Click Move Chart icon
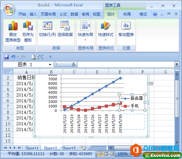Viewport: 182px width, 159px height. (x=126, y=25)
